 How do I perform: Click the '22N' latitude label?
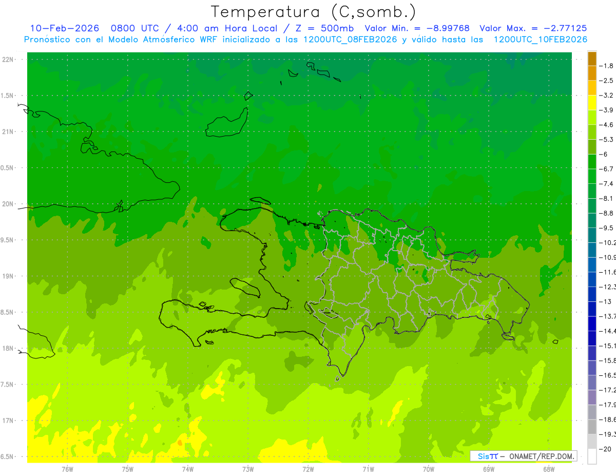9,60
